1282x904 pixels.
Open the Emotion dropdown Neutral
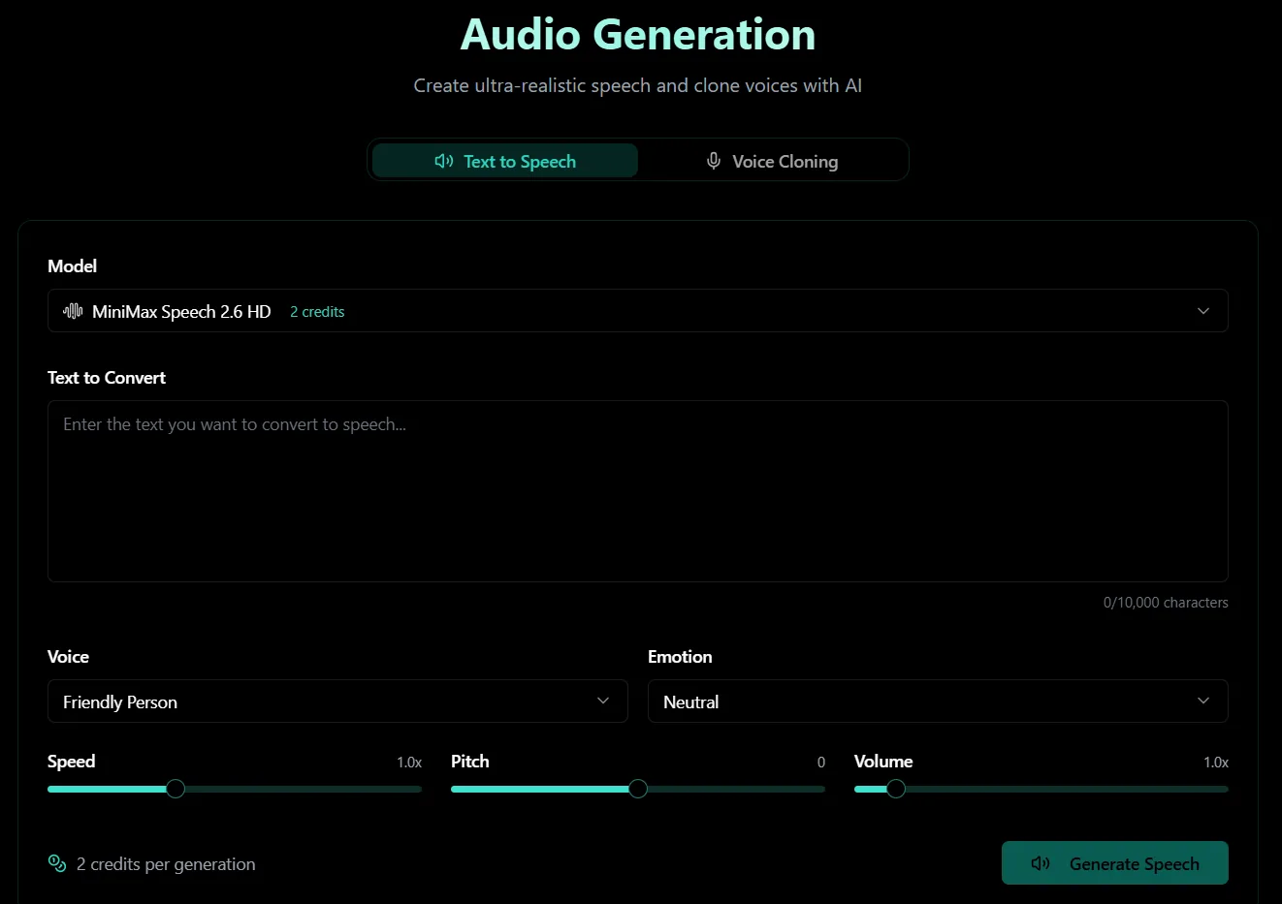coord(938,701)
